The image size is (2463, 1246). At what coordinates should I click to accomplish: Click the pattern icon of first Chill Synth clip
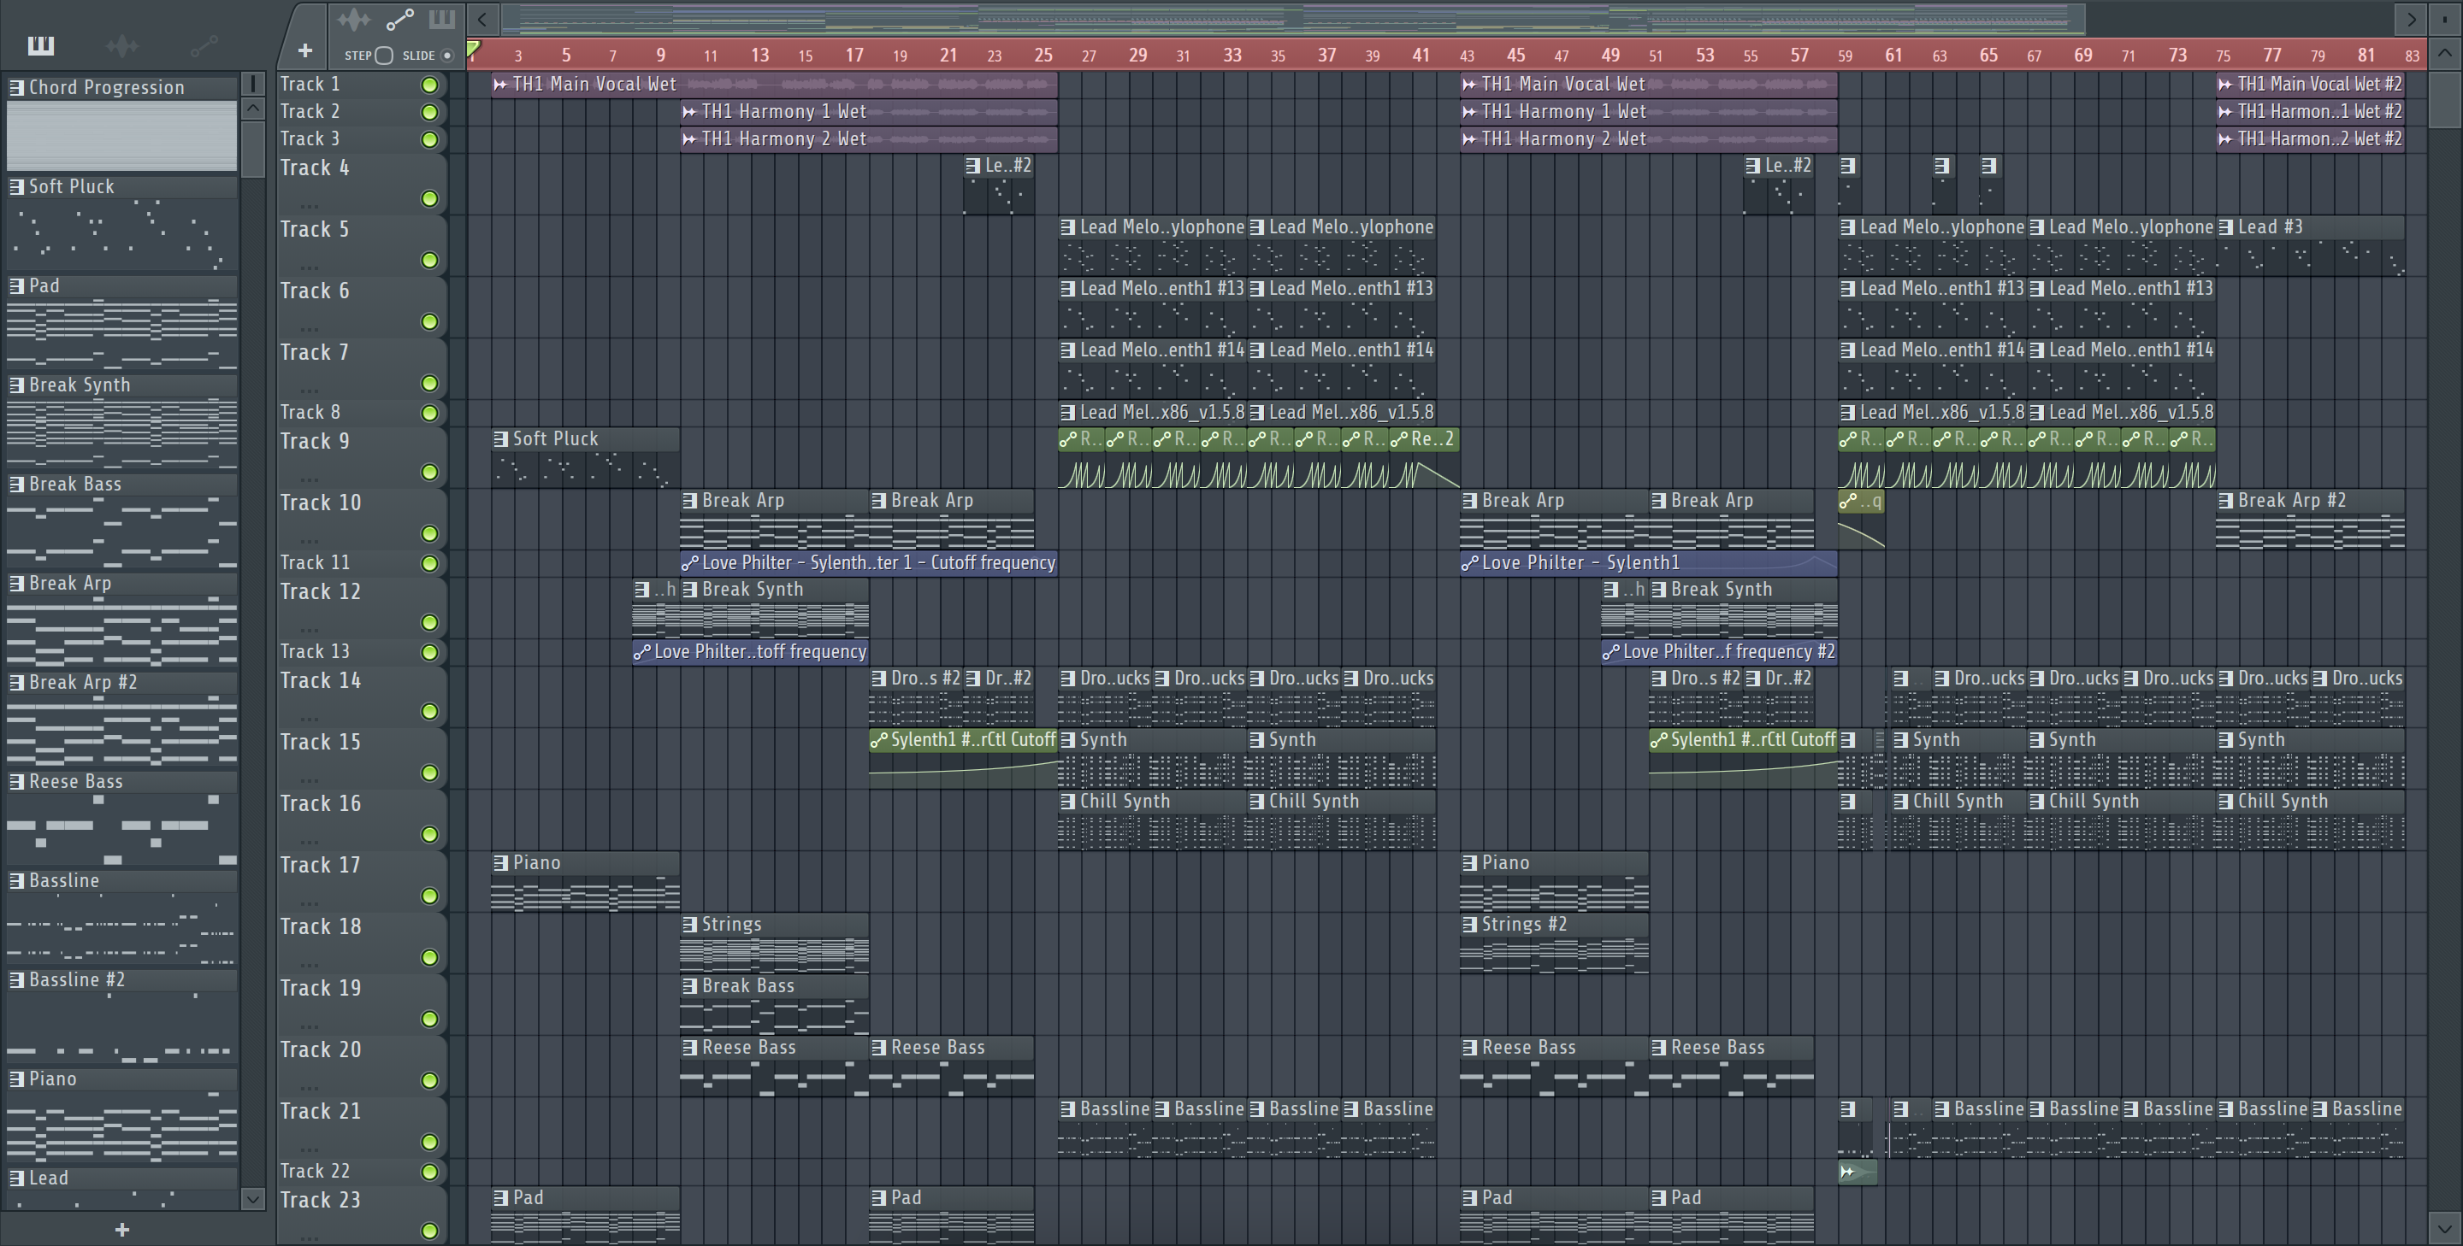(x=1068, y=802)
